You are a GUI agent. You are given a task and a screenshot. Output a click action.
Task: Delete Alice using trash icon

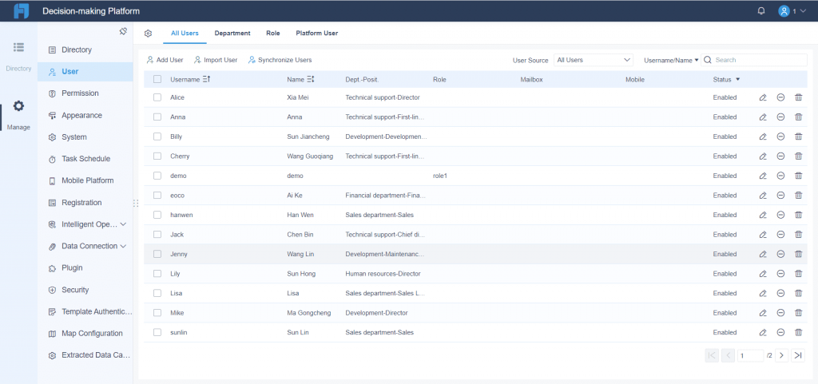(x=798, y=97)
